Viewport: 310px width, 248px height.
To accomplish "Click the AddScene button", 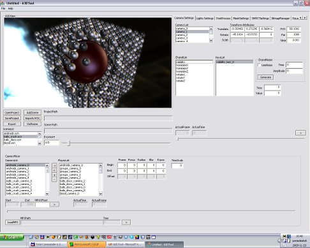I will (33, 113).
